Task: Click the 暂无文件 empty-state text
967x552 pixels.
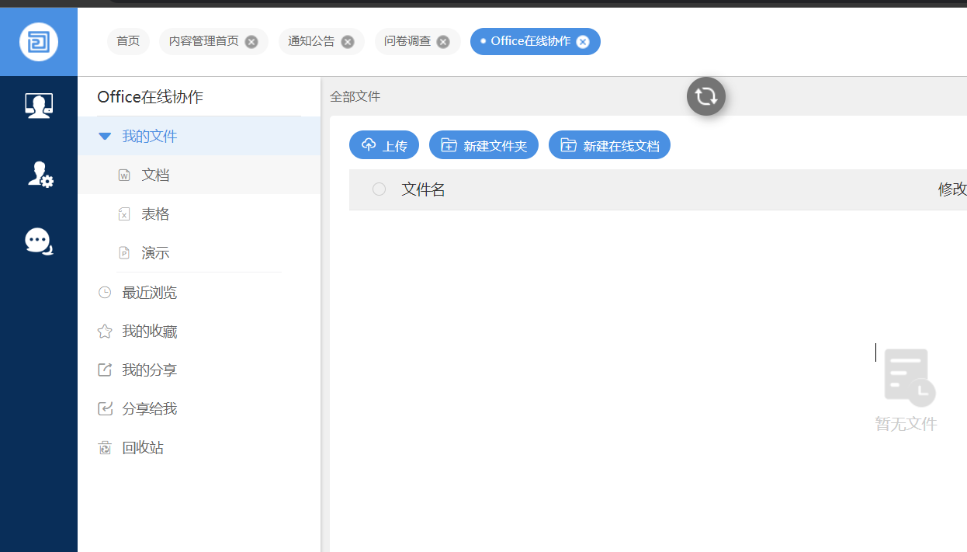Action: [906, 424]
